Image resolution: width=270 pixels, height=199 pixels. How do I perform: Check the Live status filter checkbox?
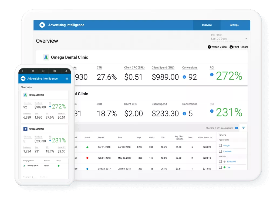[x=220, y=167]
